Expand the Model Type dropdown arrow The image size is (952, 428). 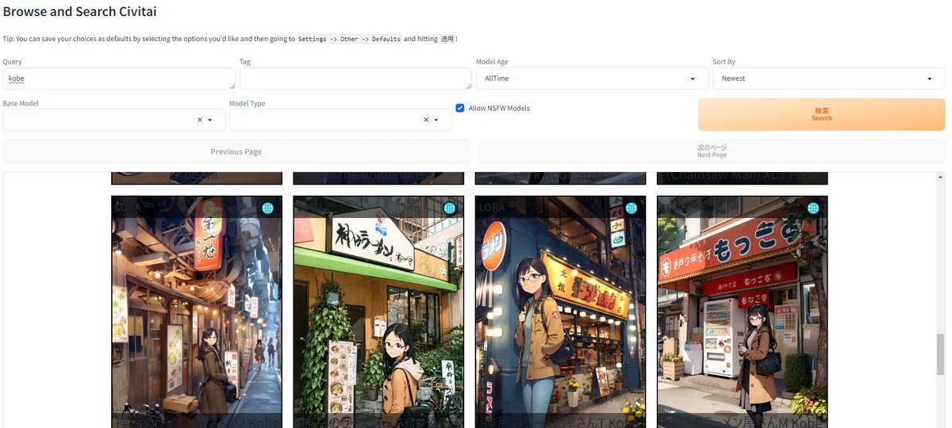[x=436, y=120]
